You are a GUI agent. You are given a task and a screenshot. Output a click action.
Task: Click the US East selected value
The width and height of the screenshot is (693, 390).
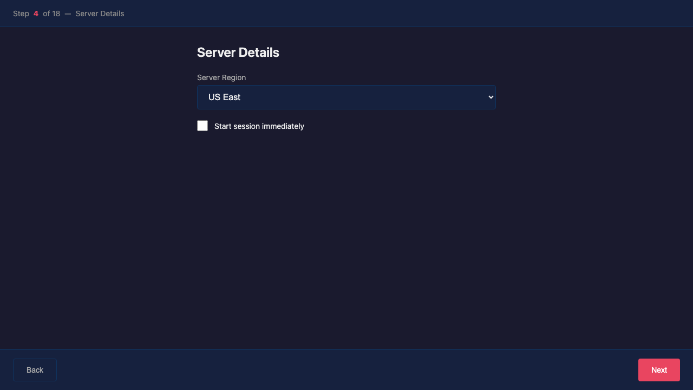pyautogui.click(x=225, y=97)
